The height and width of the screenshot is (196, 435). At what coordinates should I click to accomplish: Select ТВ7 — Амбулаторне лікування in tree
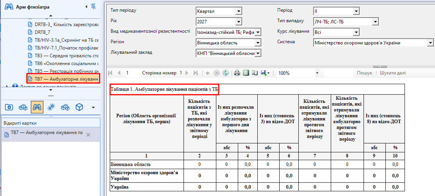point(64,79)
